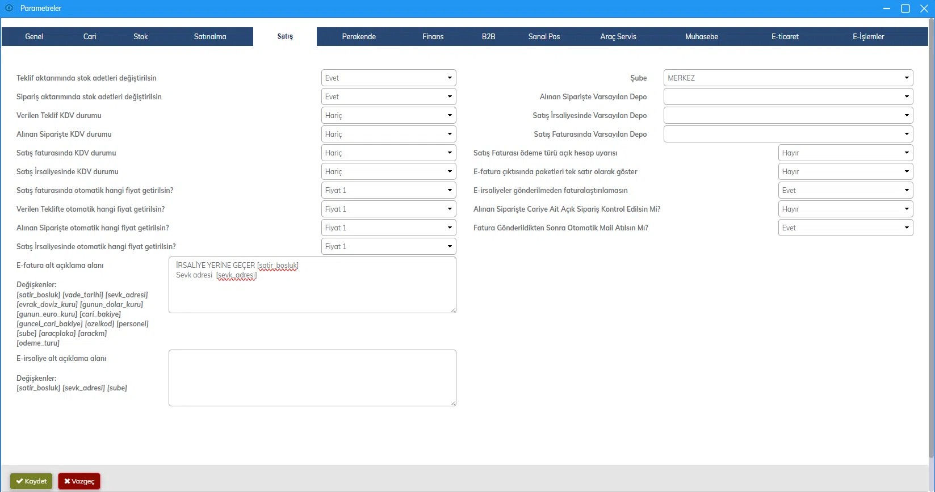Click the Kaydet save button

coord(31,481)
